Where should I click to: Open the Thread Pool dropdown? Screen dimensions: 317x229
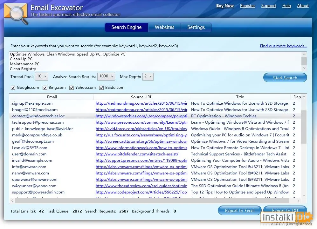point(42,76)
